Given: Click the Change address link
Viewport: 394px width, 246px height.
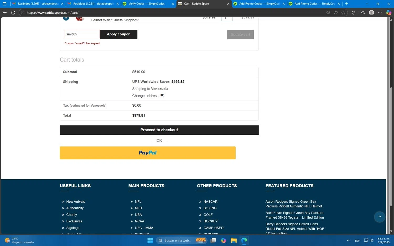Looking at the screenshot, I should tap(145, 96).
